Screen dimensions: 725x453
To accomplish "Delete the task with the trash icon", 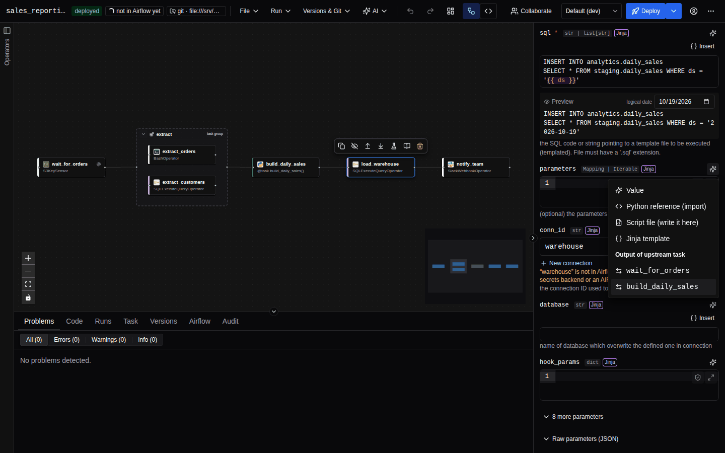I will coord(420,146).
